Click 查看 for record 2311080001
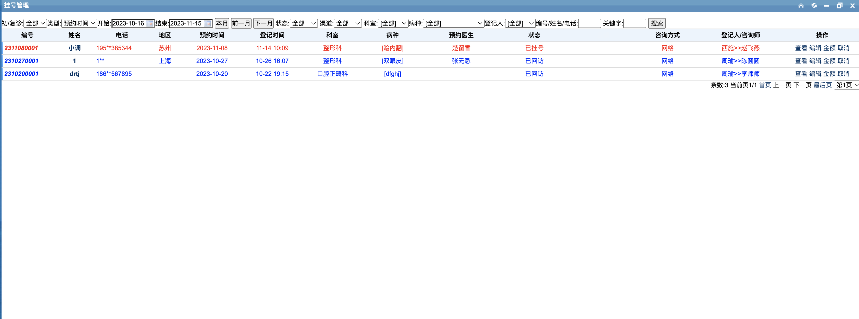The image size is (859, 319). 801,48
